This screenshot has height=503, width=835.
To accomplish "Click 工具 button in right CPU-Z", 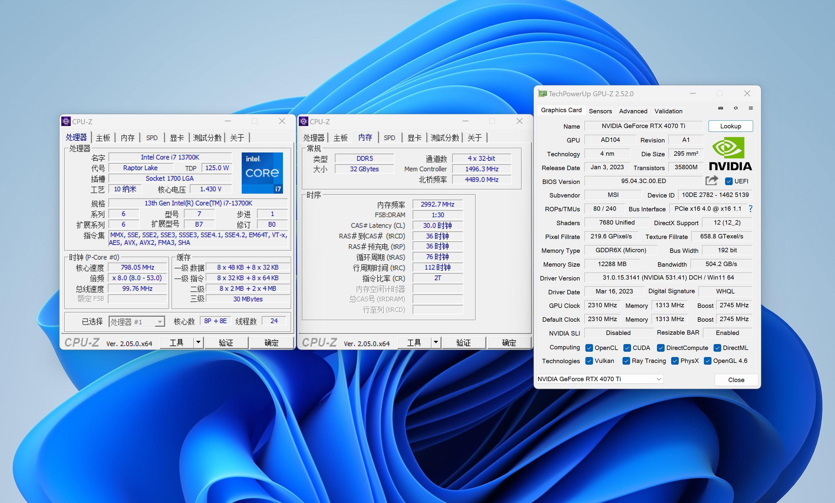I will click(414, 343).
